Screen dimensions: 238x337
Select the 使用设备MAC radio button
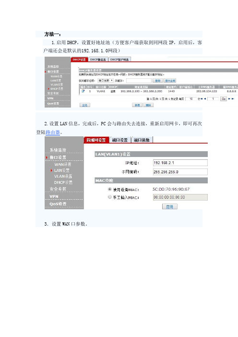(110, 189)
